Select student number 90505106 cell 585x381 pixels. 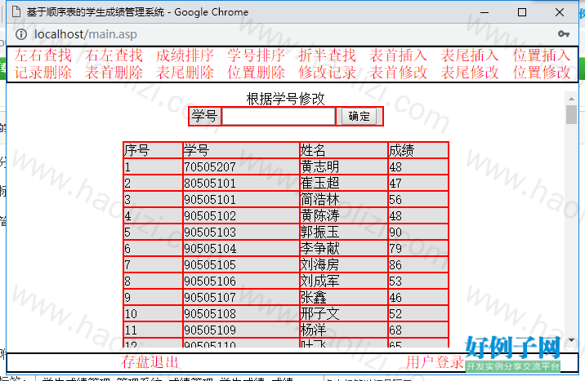[241, 281]
